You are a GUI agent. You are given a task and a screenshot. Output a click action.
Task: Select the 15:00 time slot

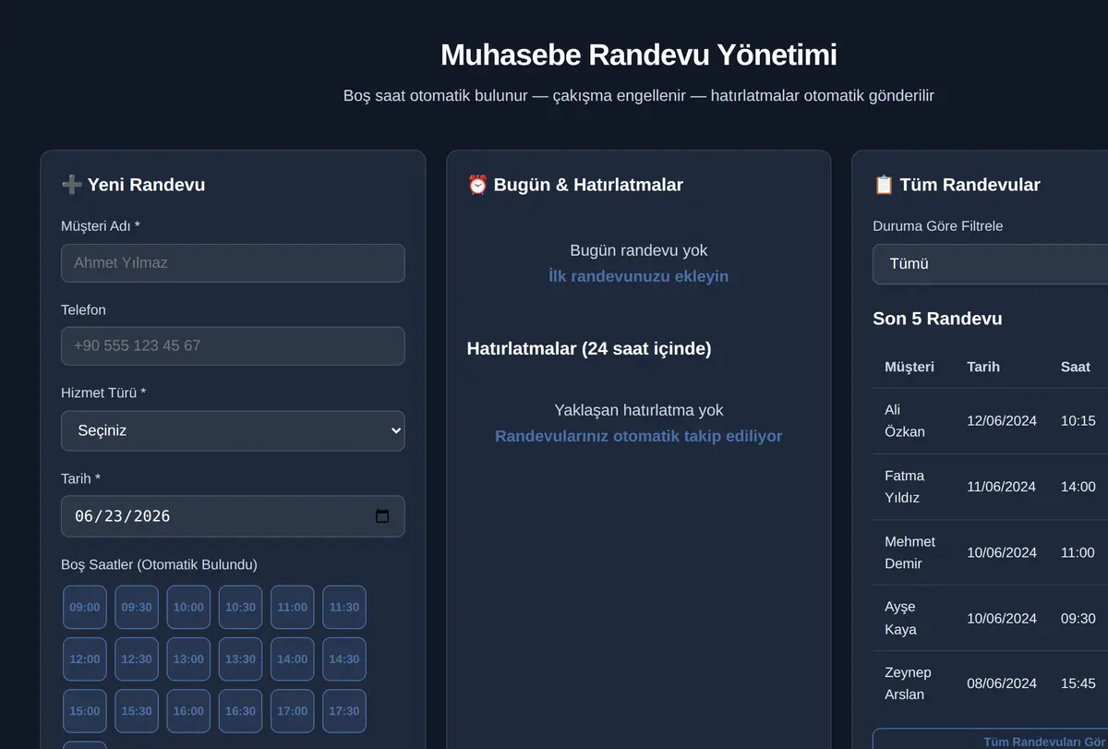pyautogui.click(x=85, y=711)
